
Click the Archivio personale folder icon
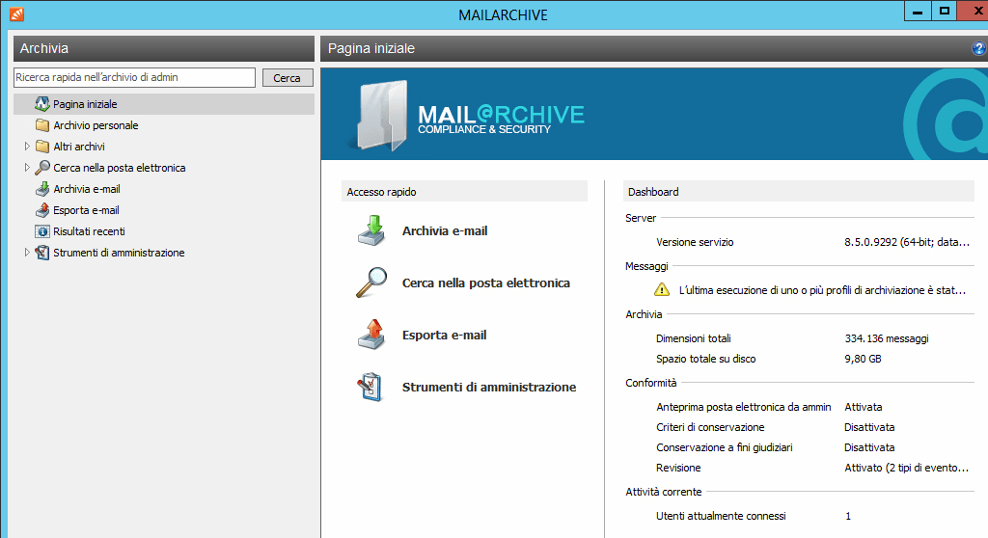tap(42, 125)
